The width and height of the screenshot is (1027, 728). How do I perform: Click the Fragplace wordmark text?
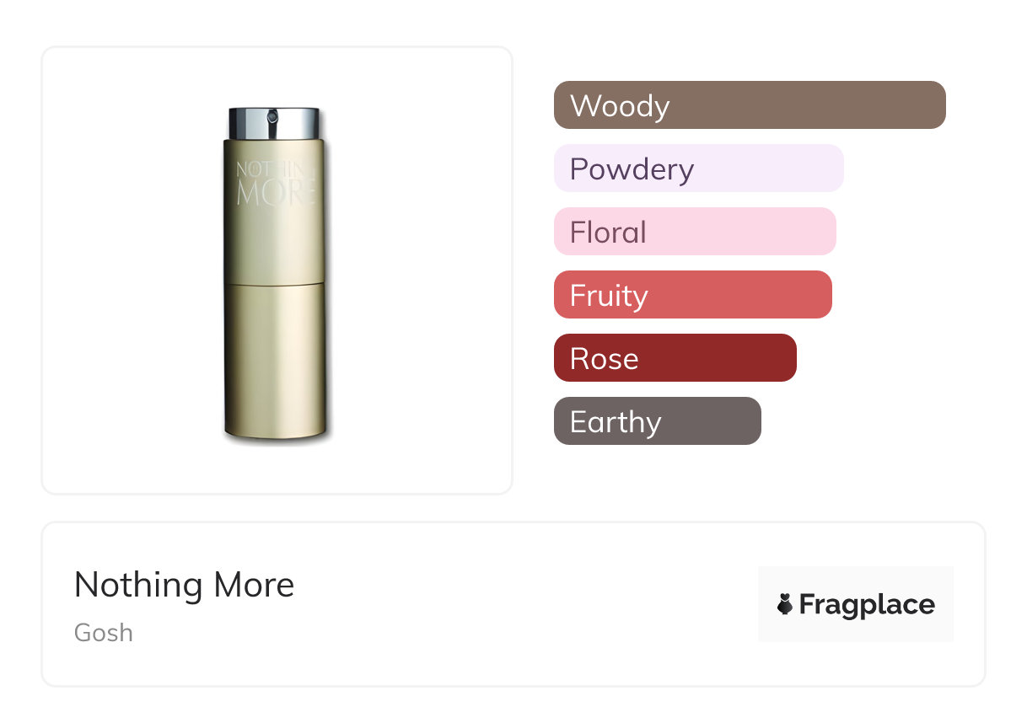(867, 605)
